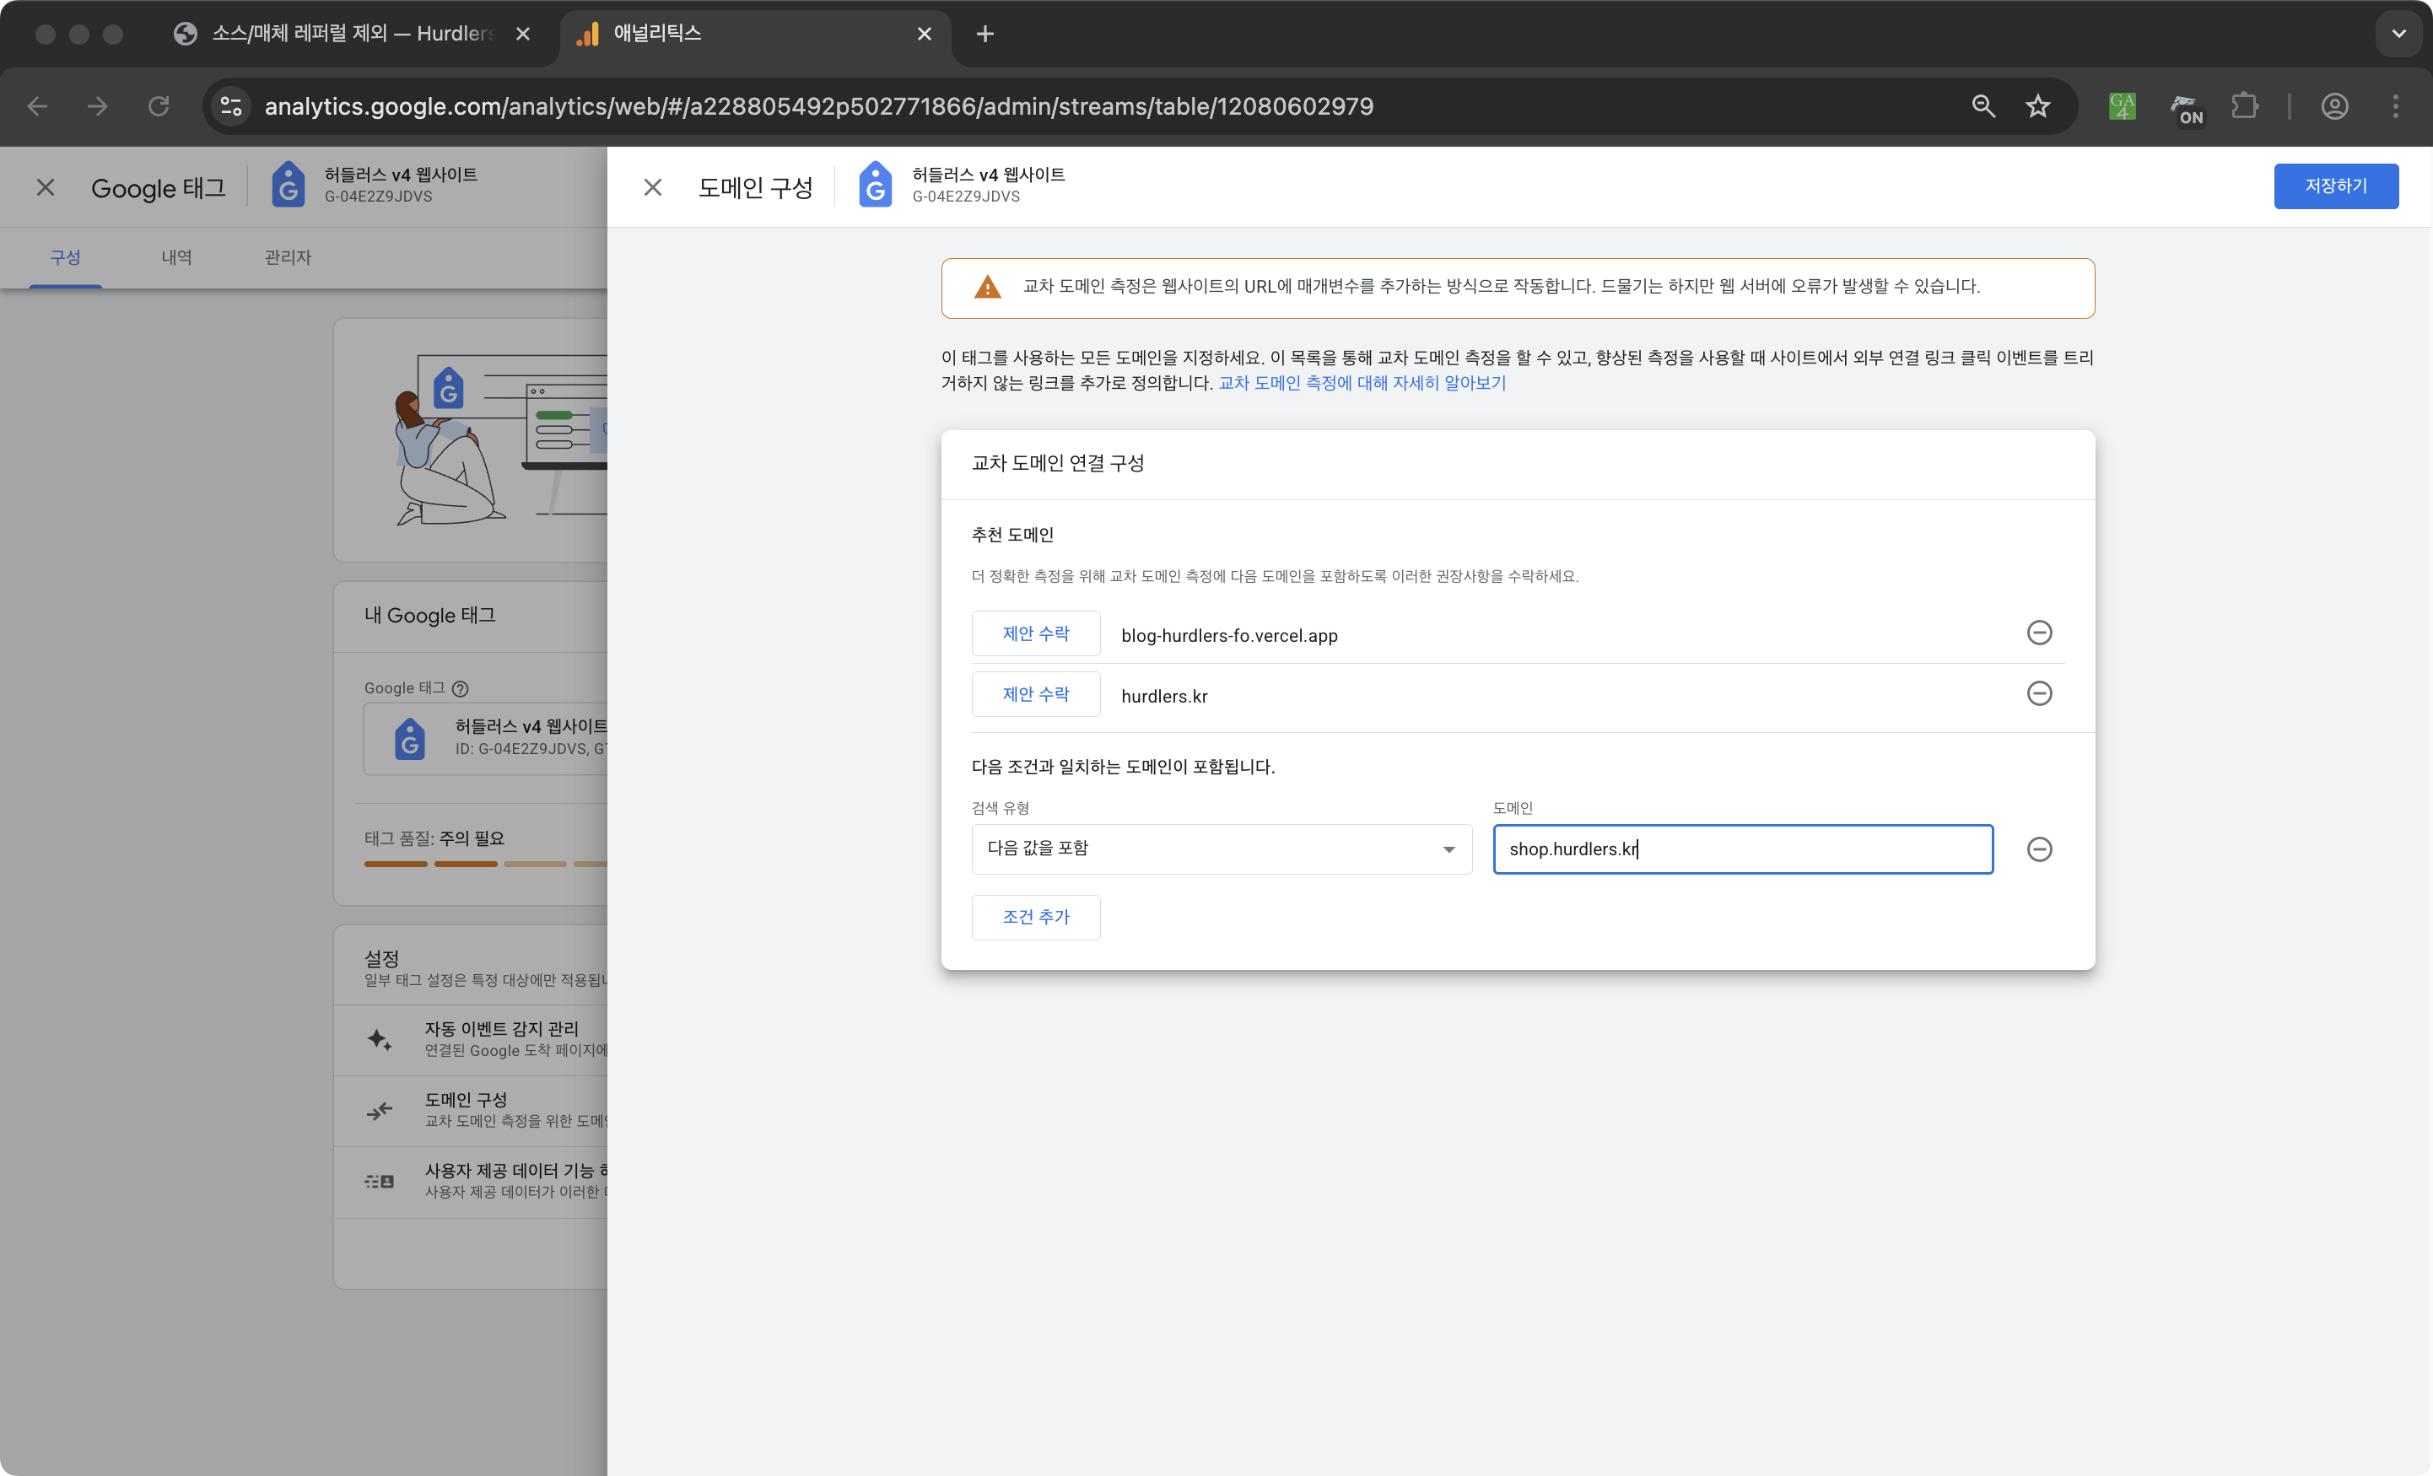
Task: Close the 애널리틱스 browser tab
Action: pos(925,35)
